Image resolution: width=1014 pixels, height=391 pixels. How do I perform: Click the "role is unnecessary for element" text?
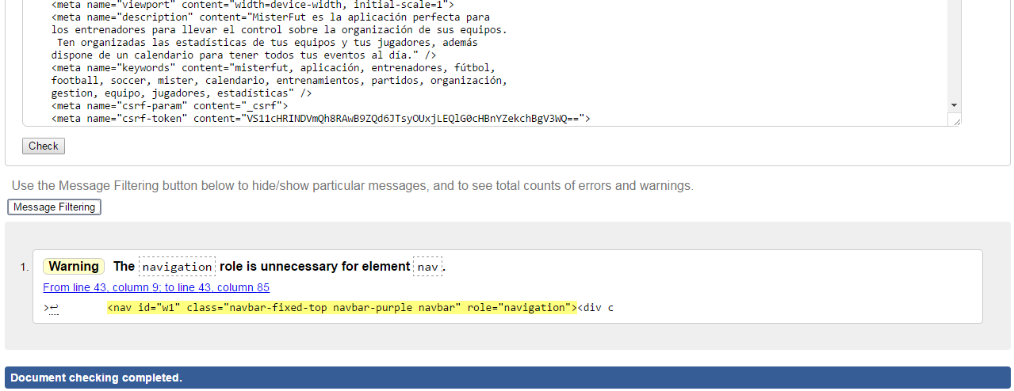(x=315, y=267)
